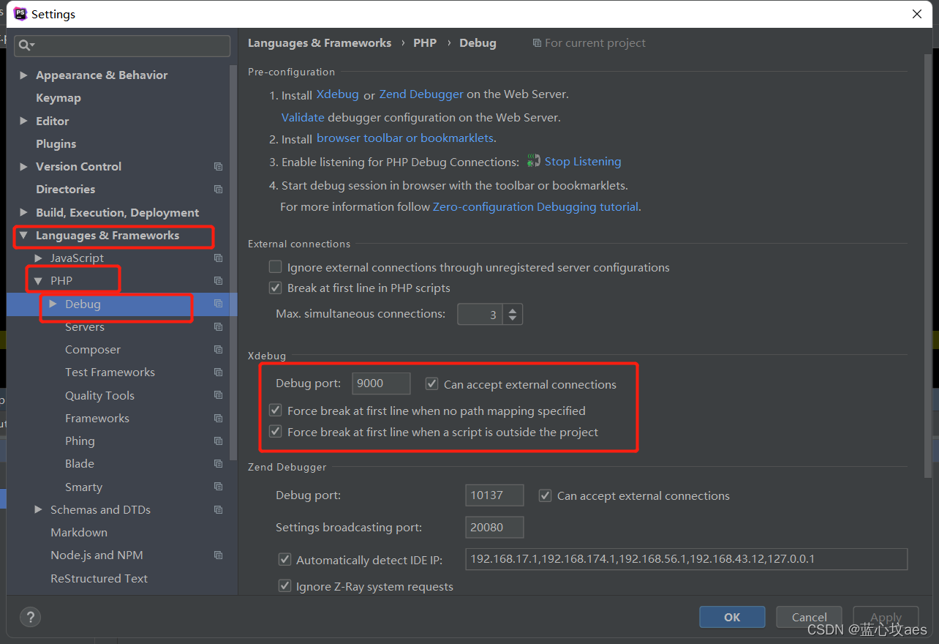Click the search magnifier icon in settings

tap(26, 45)
